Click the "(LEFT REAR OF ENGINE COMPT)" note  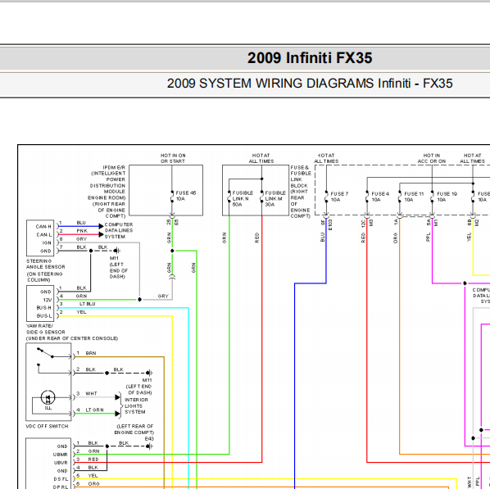click(134, 430)
